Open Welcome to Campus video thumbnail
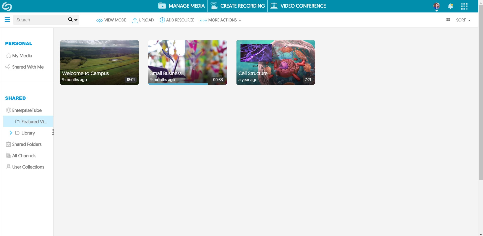This screenshot has height=236, width=483. pyautogui.click(x=99, y=62)
